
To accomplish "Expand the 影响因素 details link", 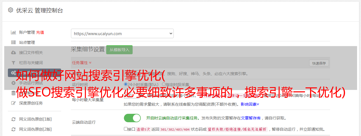I will click(250, 104).
